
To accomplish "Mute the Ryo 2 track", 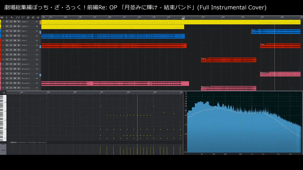I will 7,36.
